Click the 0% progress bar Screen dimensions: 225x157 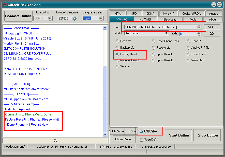click(x=55, y=140)
